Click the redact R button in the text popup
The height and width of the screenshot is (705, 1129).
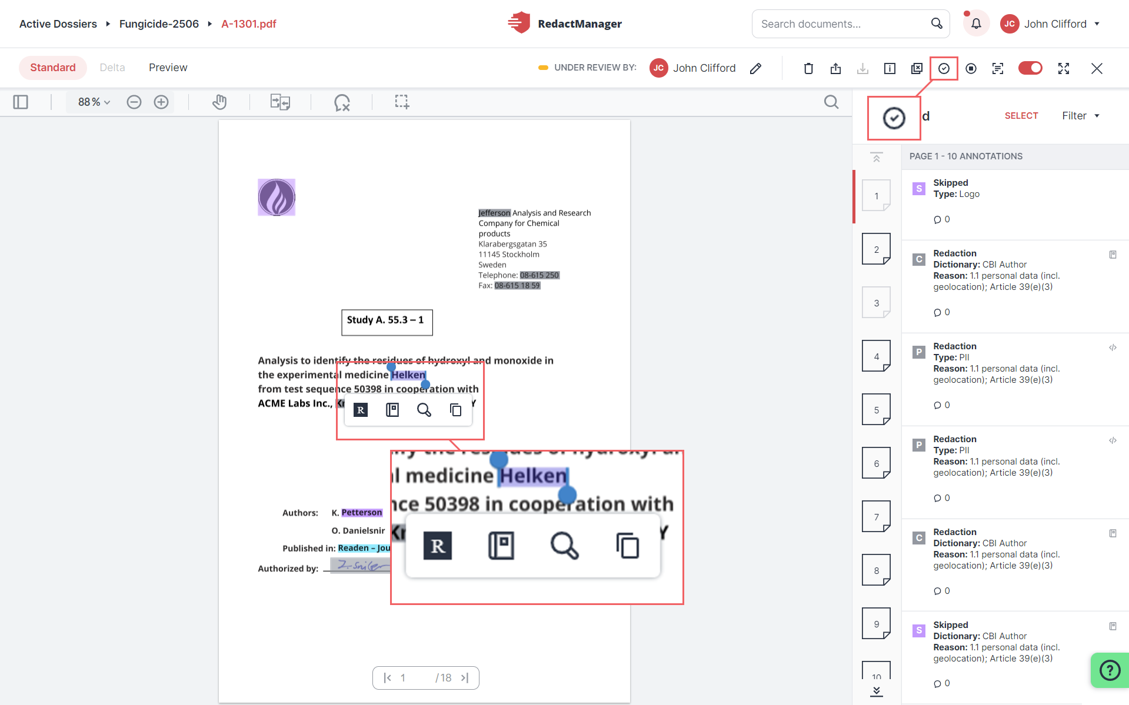point(361,410)
